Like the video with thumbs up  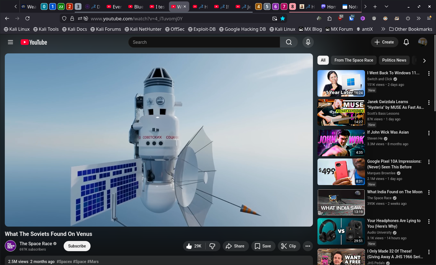click(194, 246)
